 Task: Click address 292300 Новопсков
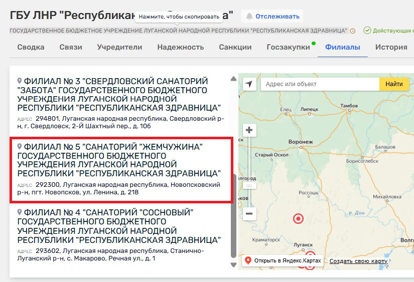(119, 188)
